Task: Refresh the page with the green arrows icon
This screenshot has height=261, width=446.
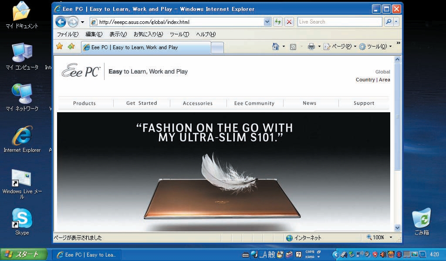Action: (x=277, y=22)
